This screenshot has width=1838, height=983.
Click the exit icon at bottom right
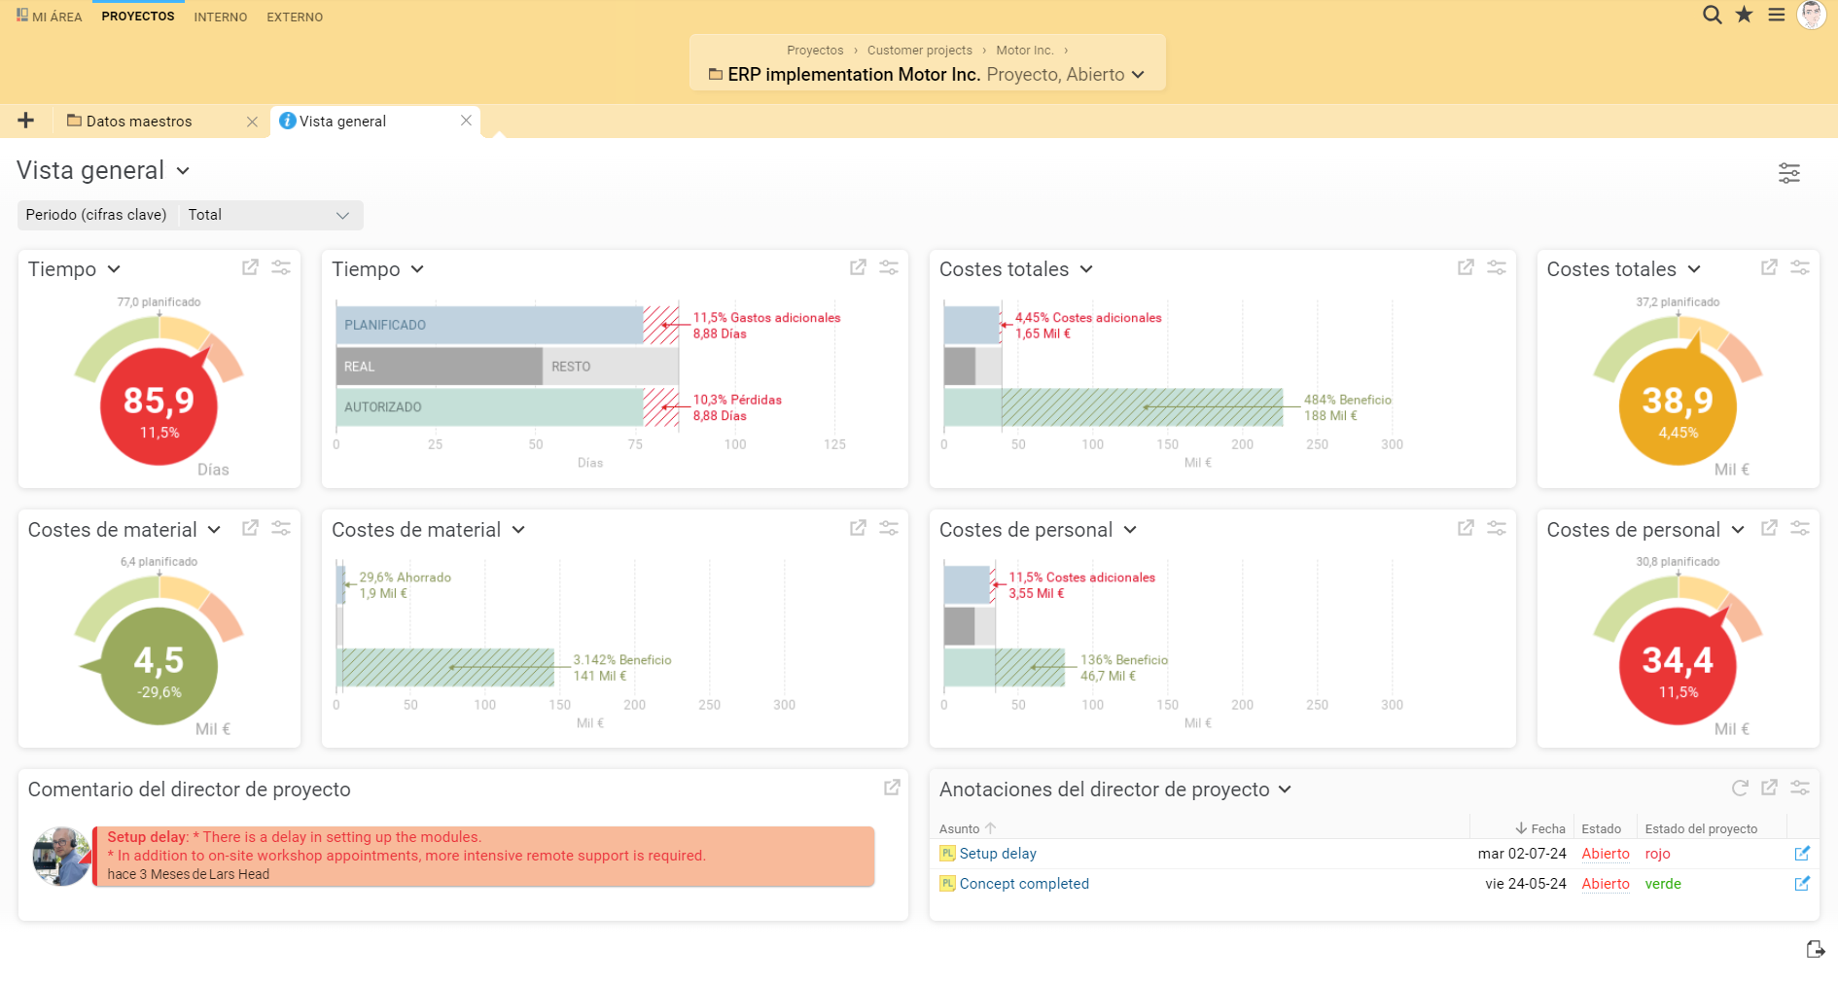point(1816,949)
